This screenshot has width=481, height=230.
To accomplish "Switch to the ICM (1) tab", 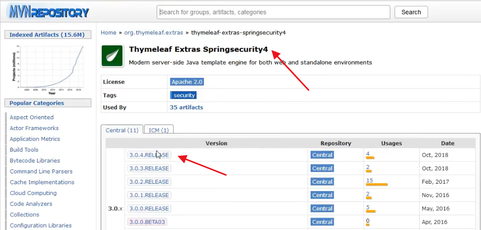I will click(x=159, y=130).
